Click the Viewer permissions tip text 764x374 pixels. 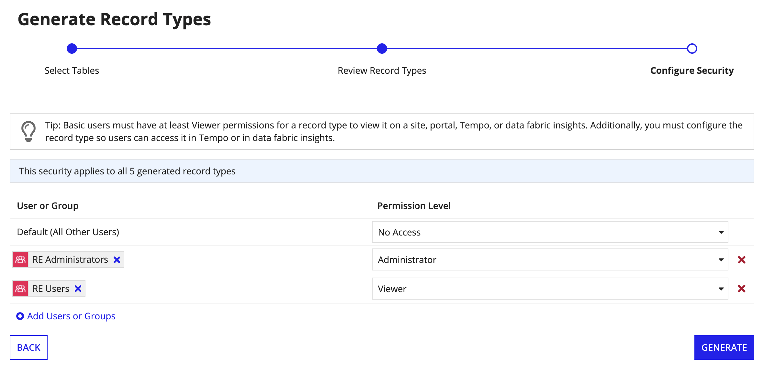(394, 131)
